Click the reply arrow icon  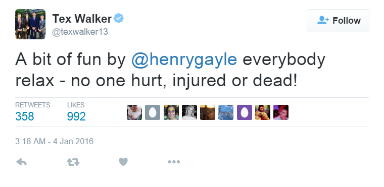pyautogui.click(x=21, y=162)
